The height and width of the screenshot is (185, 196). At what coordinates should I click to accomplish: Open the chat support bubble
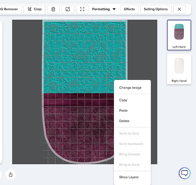point(184,173)
